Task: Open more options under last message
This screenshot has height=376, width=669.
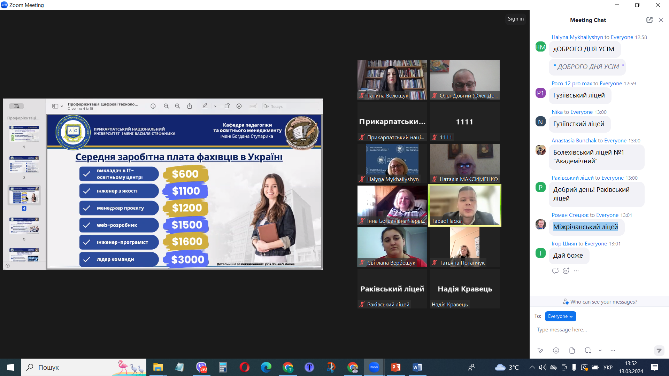Action: coord(576,271)
